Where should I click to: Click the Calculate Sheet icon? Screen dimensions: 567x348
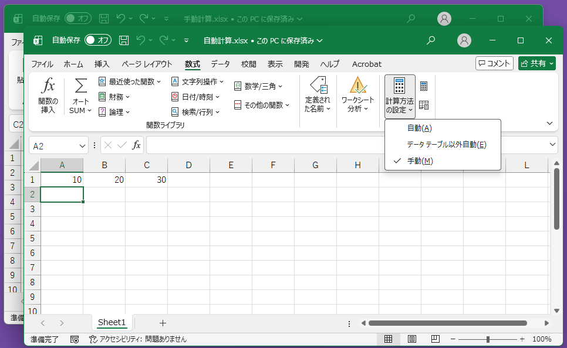click(424, 105)
